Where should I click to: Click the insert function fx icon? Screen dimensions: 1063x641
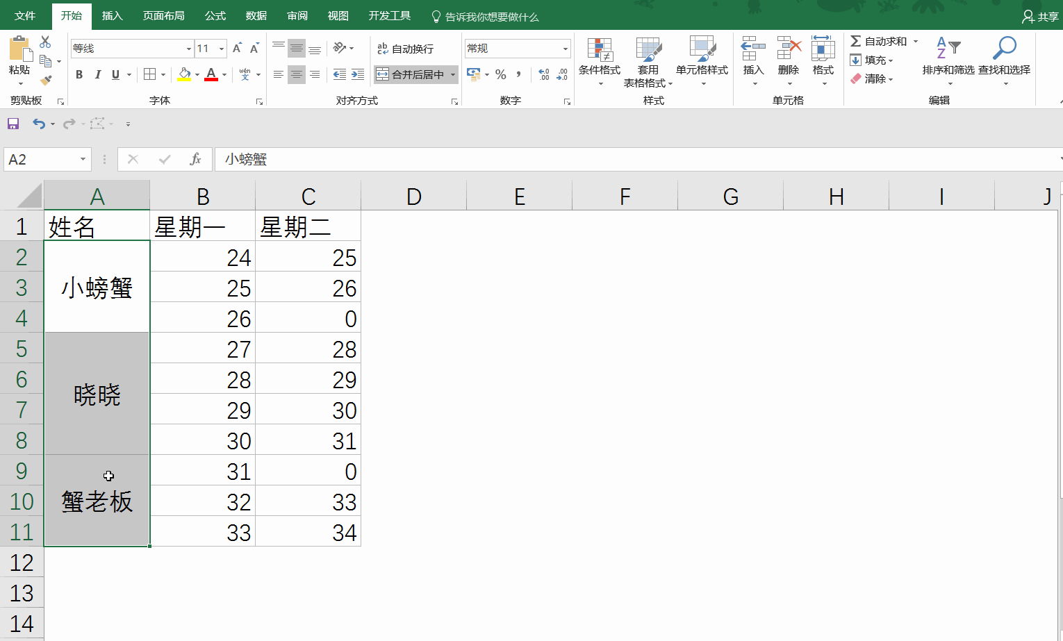[x=195, y=159]
